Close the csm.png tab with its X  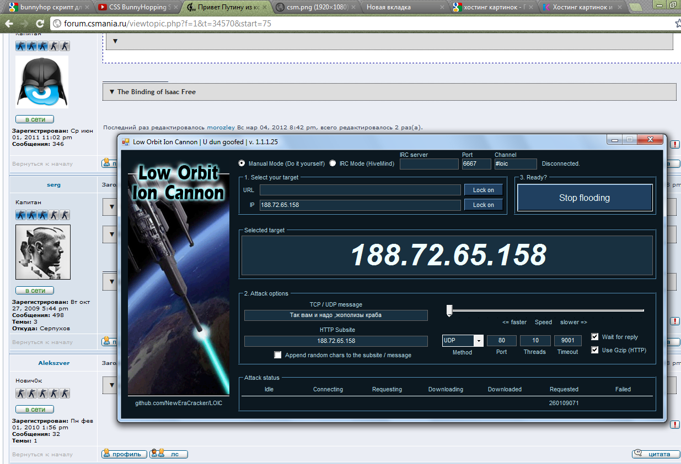[x=354, y=8]
